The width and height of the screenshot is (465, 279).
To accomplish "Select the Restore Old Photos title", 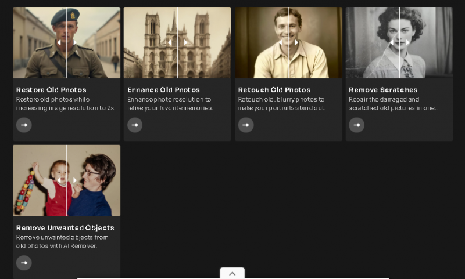I will [51, 90].
